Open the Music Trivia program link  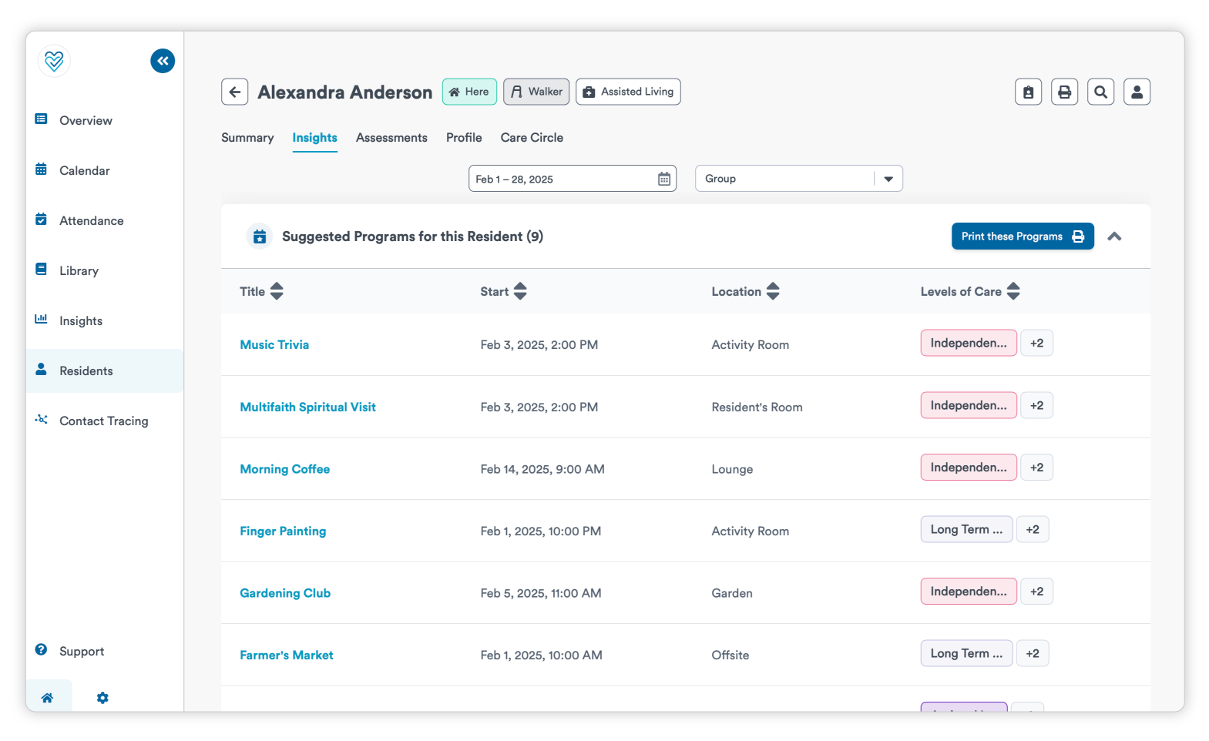tap(274, 345)
